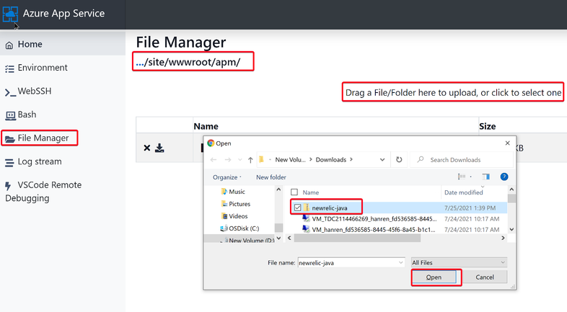Click Chrome icon in dialog title
Image resolution: width=567 pixels, height=312 pixels.
(211, 143)
